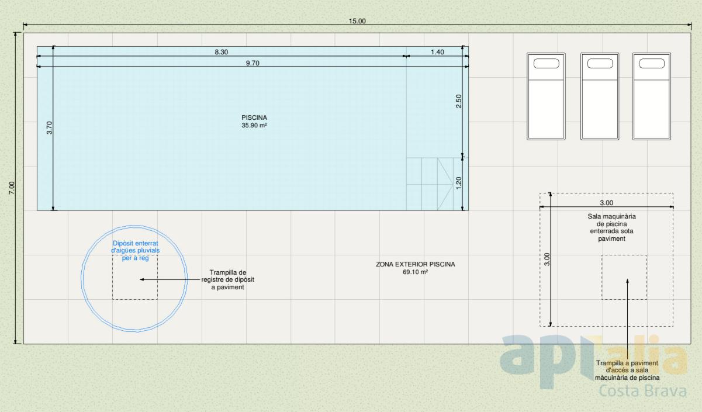Click the leftmost sun lounger
702x412 pixels.
[546, 96]
